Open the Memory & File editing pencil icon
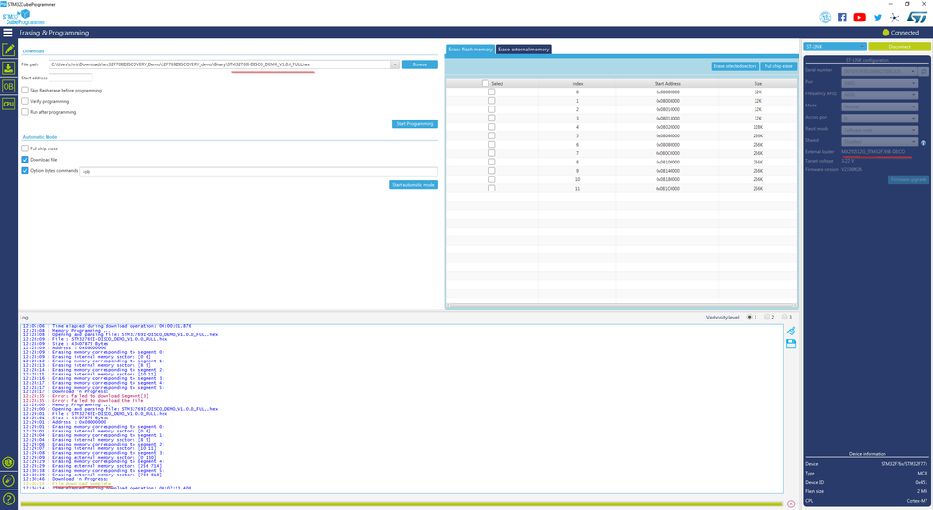933x510 pixels. (x=8, y=50)
